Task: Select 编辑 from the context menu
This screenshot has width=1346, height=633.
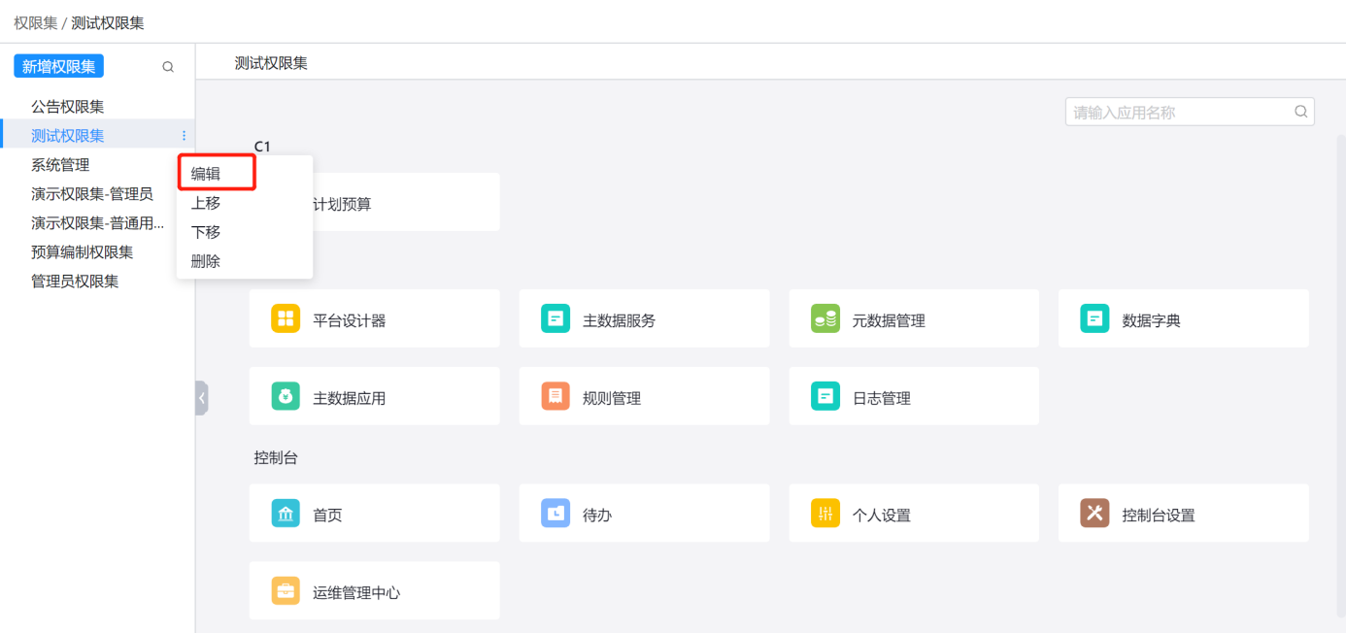Action: (x=206, y=174)
